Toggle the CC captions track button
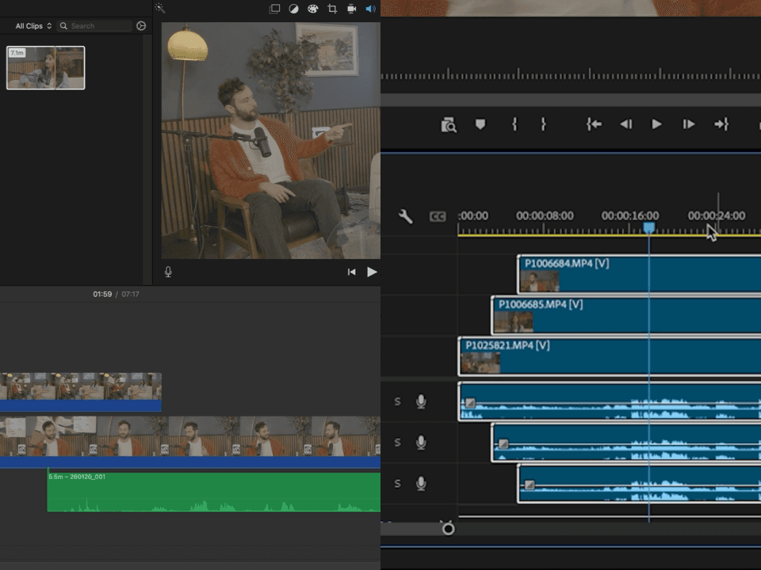The image size is (761, 570). (x=438, y=216)
